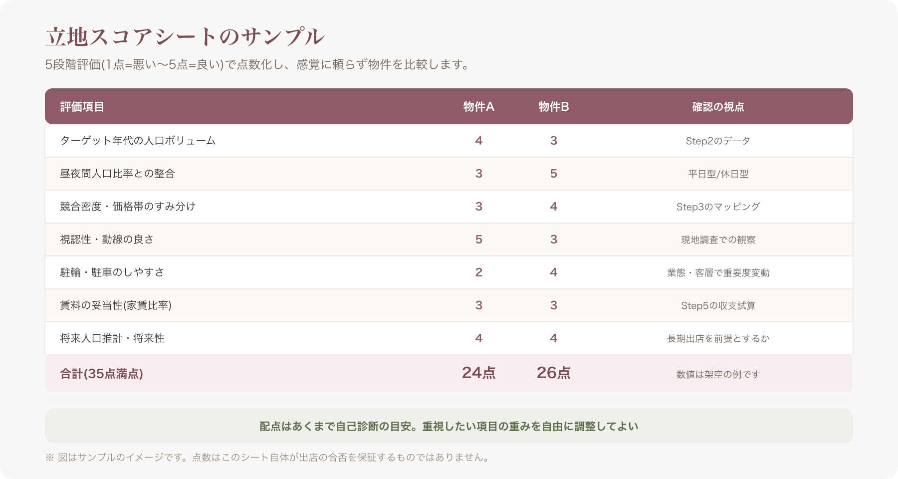Screen dimensions: 898x479
Task: Select 物件B score 5 in 昼夜間人口比率 row
Action: 554,174
